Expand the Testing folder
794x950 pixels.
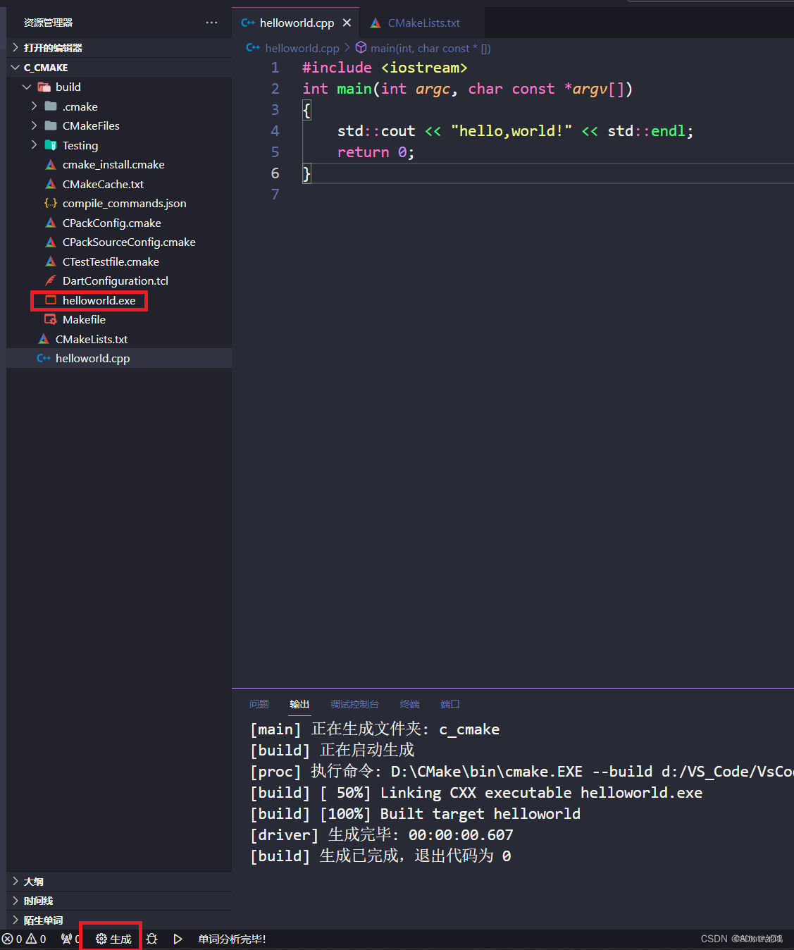[x=33, y=145]
